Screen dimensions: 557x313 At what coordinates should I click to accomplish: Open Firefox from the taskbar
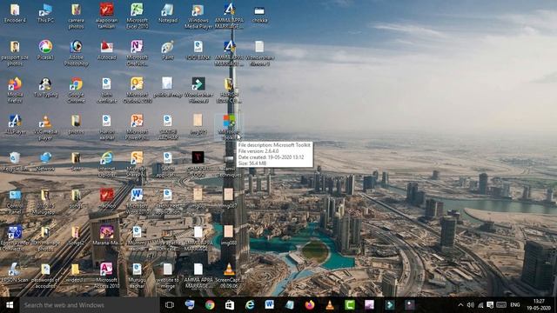tap(310, 305)
